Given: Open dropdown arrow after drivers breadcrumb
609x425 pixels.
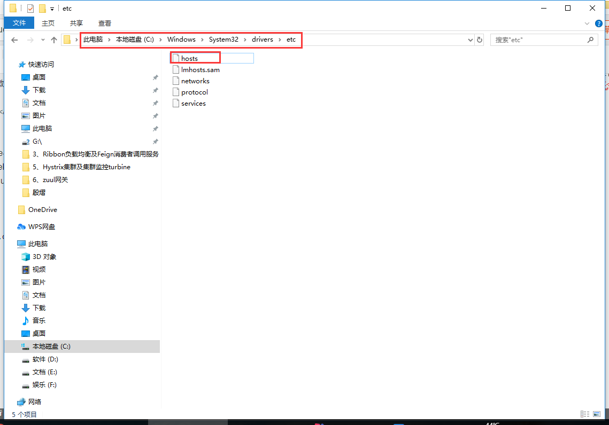Looking at the screenshot, I should click(280, 40).
